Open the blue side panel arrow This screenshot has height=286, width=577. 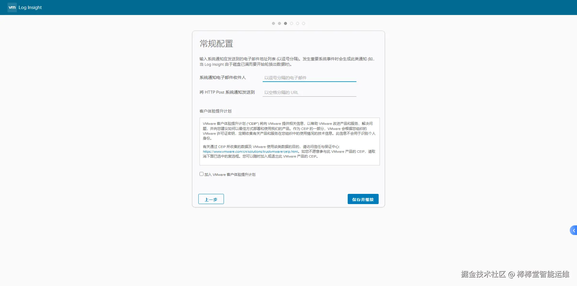click(x=573, y=230)
